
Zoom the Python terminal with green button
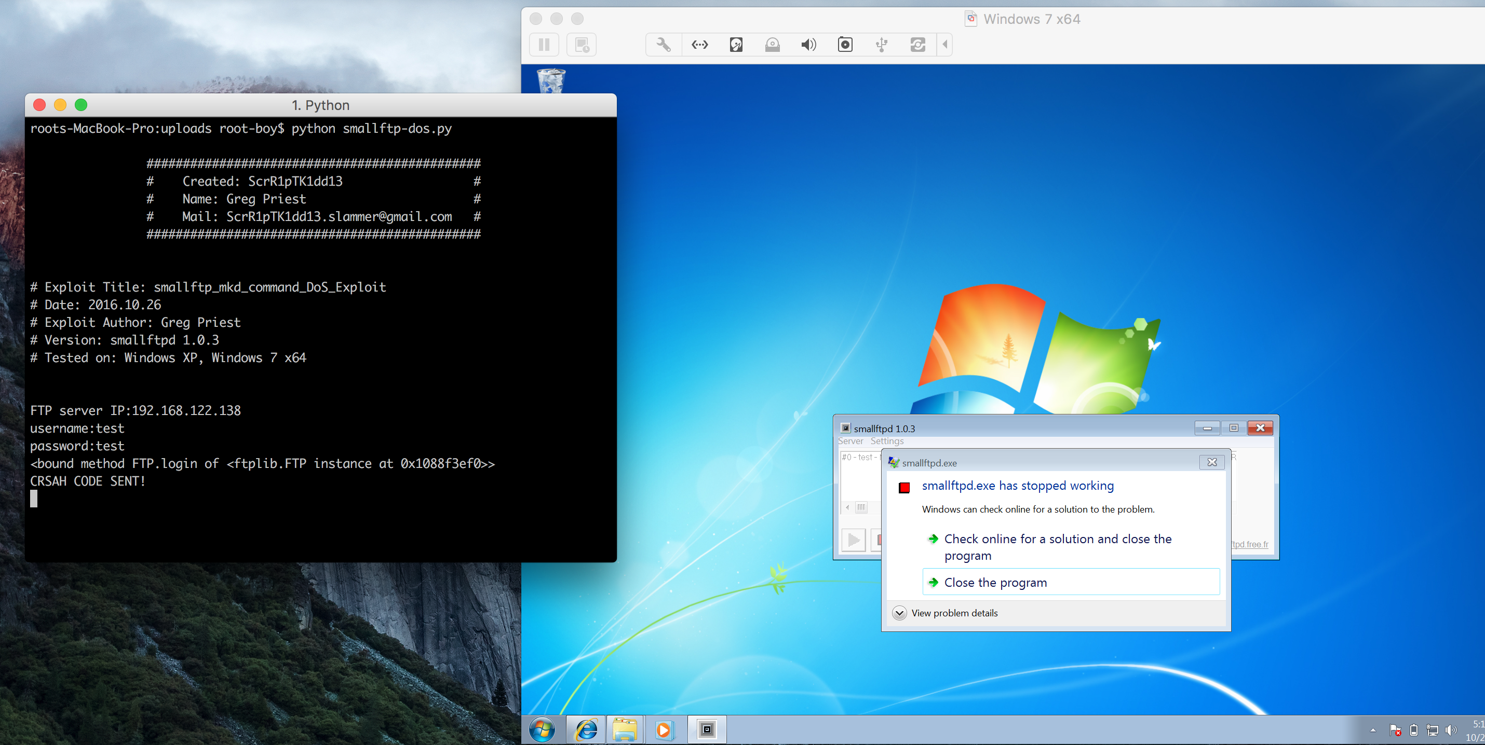pyautogui.click(x=82, y=105)
